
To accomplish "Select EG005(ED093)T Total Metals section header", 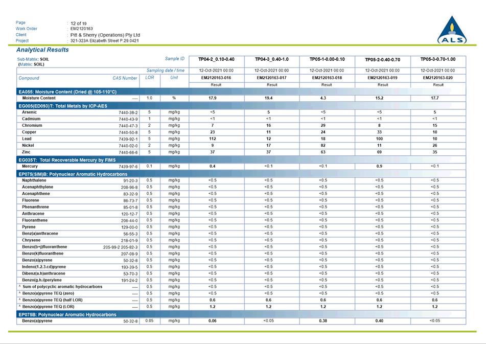I will point(241,106).
